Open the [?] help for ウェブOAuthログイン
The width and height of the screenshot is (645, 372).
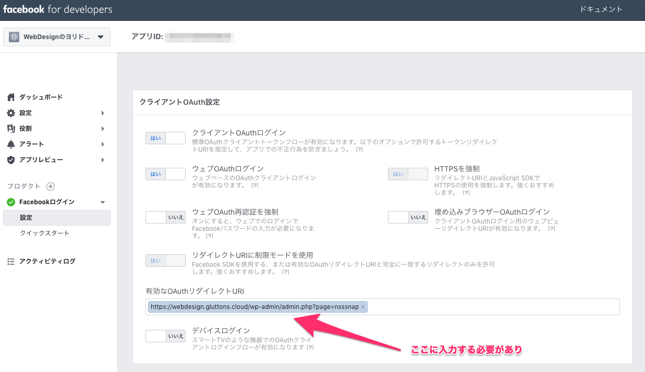click(254, 185)
